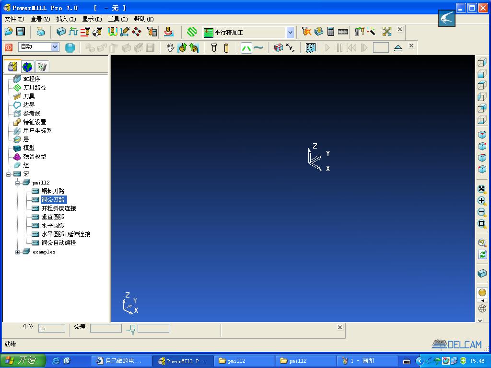Click the wireframe globe icon
Viewport: 491px width, 368px height.
pyautogui.click(x=482, y=309)
